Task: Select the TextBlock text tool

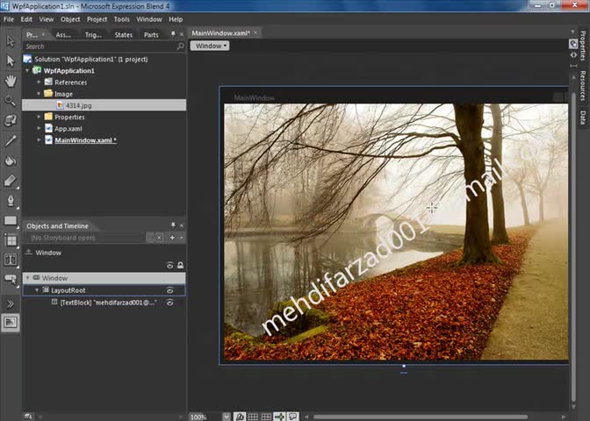Action: pyautogui.click(x=11, y=260)
